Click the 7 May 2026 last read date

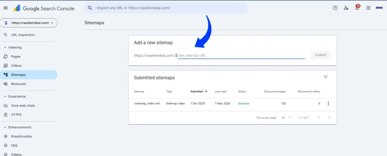click(x=222, y=103)
